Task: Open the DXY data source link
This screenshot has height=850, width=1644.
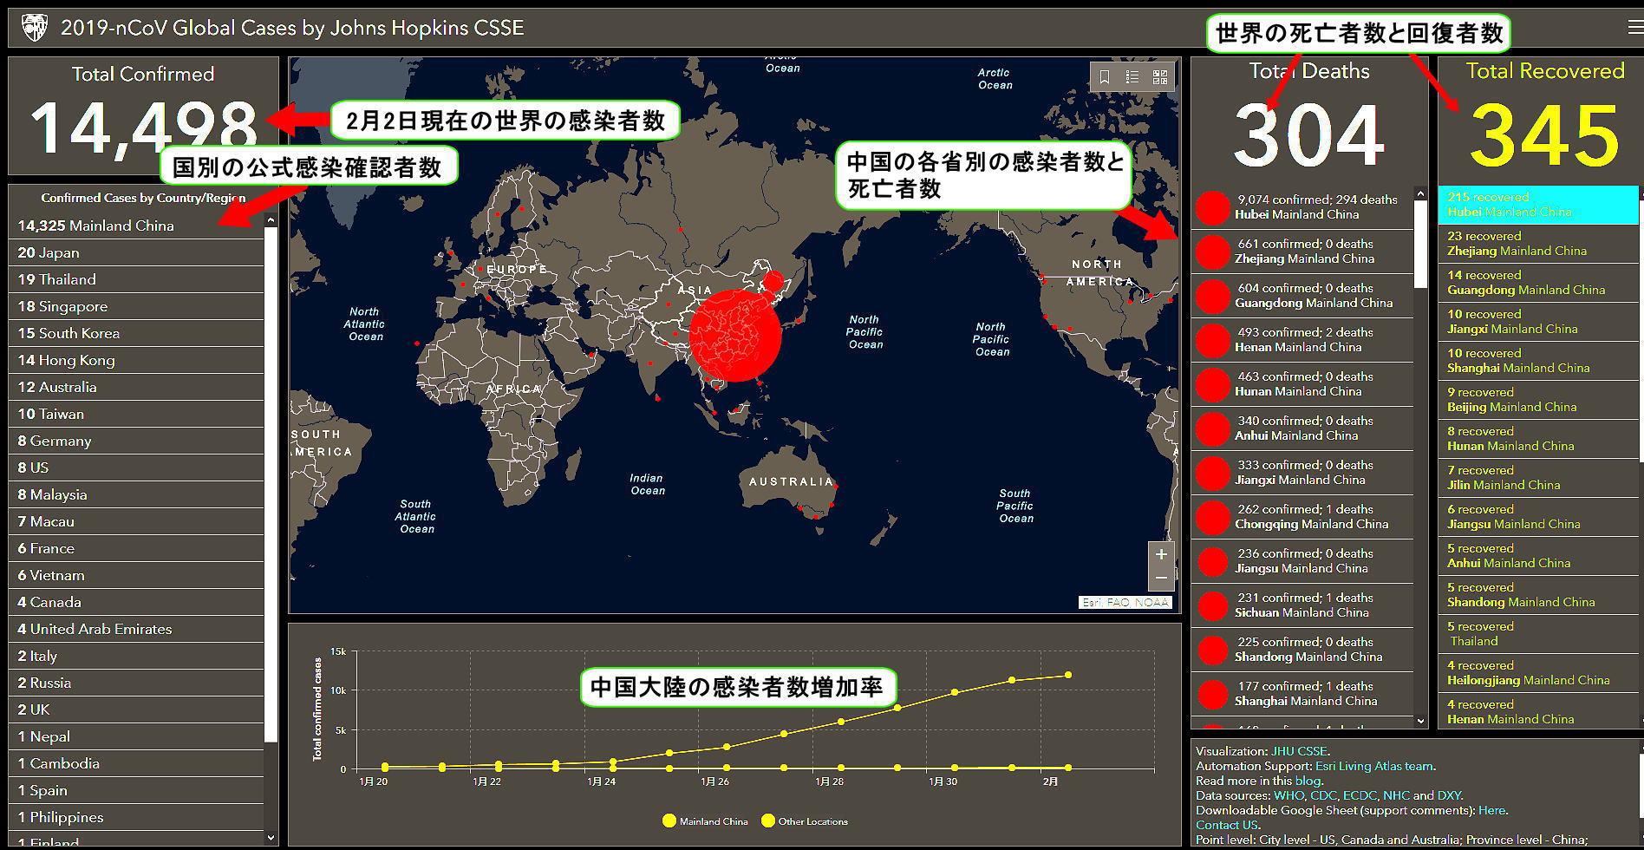Action: click(x=1449, y=795)
